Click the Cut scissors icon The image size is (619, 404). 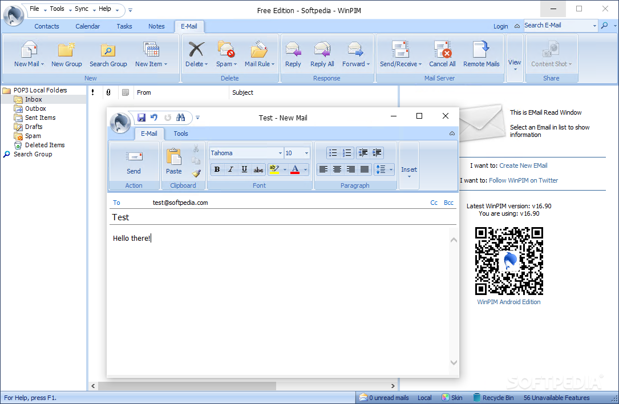pos(196,149)
